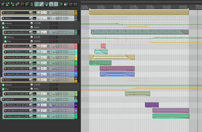Image resolution: width=202 pixels, height=132 pixels.
Task: Click Scene 2 Pan envelope knob
Action: 32,89
